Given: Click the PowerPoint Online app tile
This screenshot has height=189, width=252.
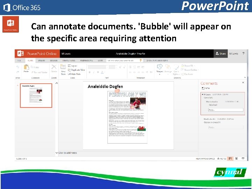Looking at the screenshot, I should click(x=10, y=24).
